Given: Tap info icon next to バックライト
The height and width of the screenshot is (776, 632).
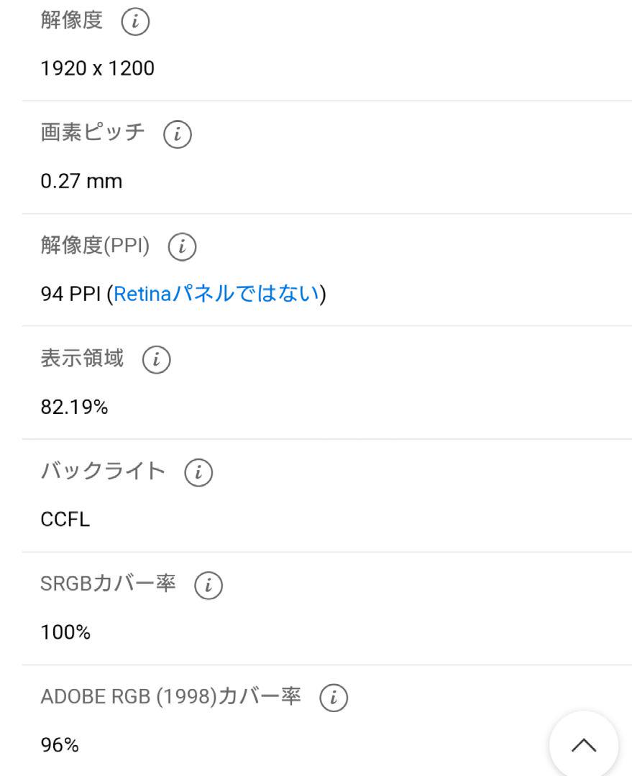Looking at the screenshot, I should [198, 472].
